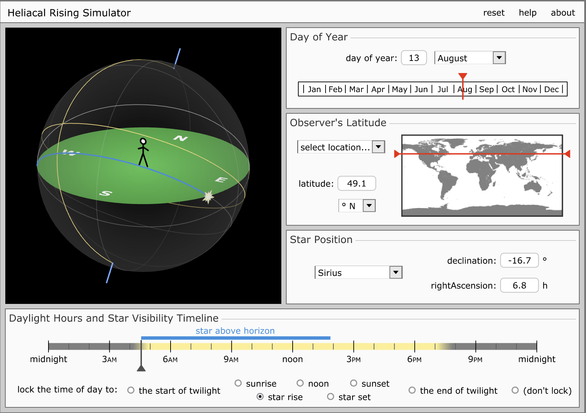Click the rightAscension value field

point(519,285)
